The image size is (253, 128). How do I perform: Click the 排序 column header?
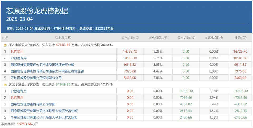click(x=5, y=38)
